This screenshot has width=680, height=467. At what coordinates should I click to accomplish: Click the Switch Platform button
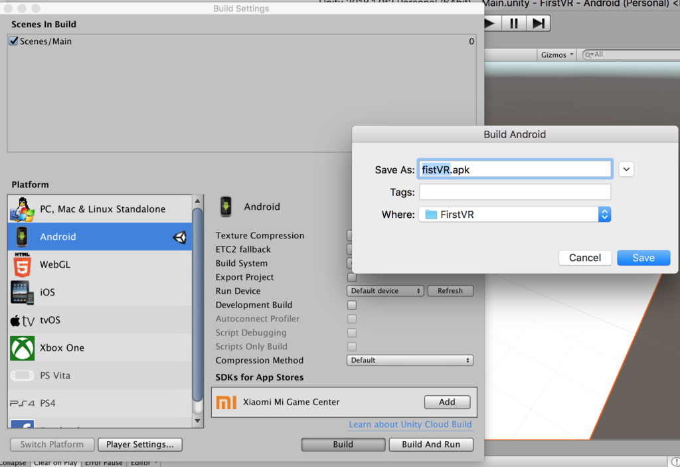pyautogui.click(x=52, y=444)
